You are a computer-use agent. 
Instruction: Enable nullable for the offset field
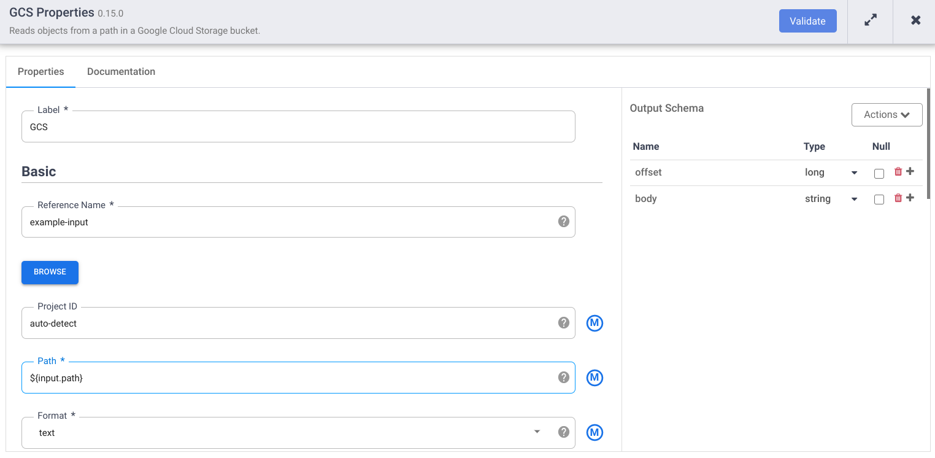point(879,174)
